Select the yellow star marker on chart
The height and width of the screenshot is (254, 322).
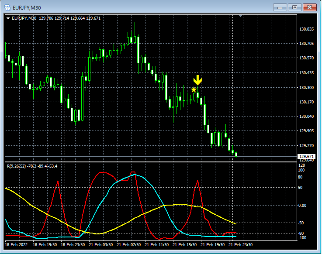tap(194, 89)
